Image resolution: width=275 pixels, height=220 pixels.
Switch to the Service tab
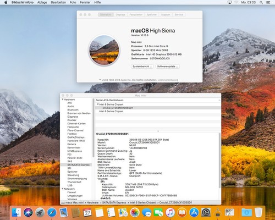(x=179, y=15)
